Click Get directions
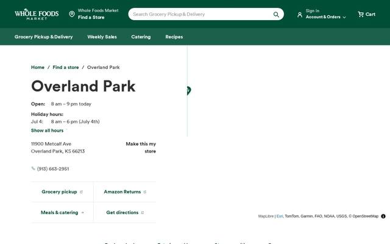 click(125, 212)
